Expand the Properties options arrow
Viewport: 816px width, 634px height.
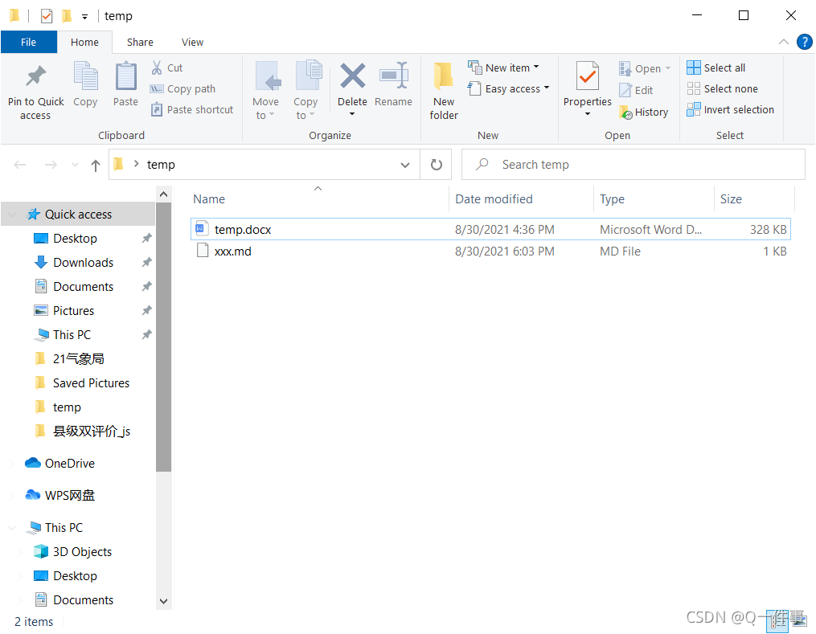click(x=588, y=114)
